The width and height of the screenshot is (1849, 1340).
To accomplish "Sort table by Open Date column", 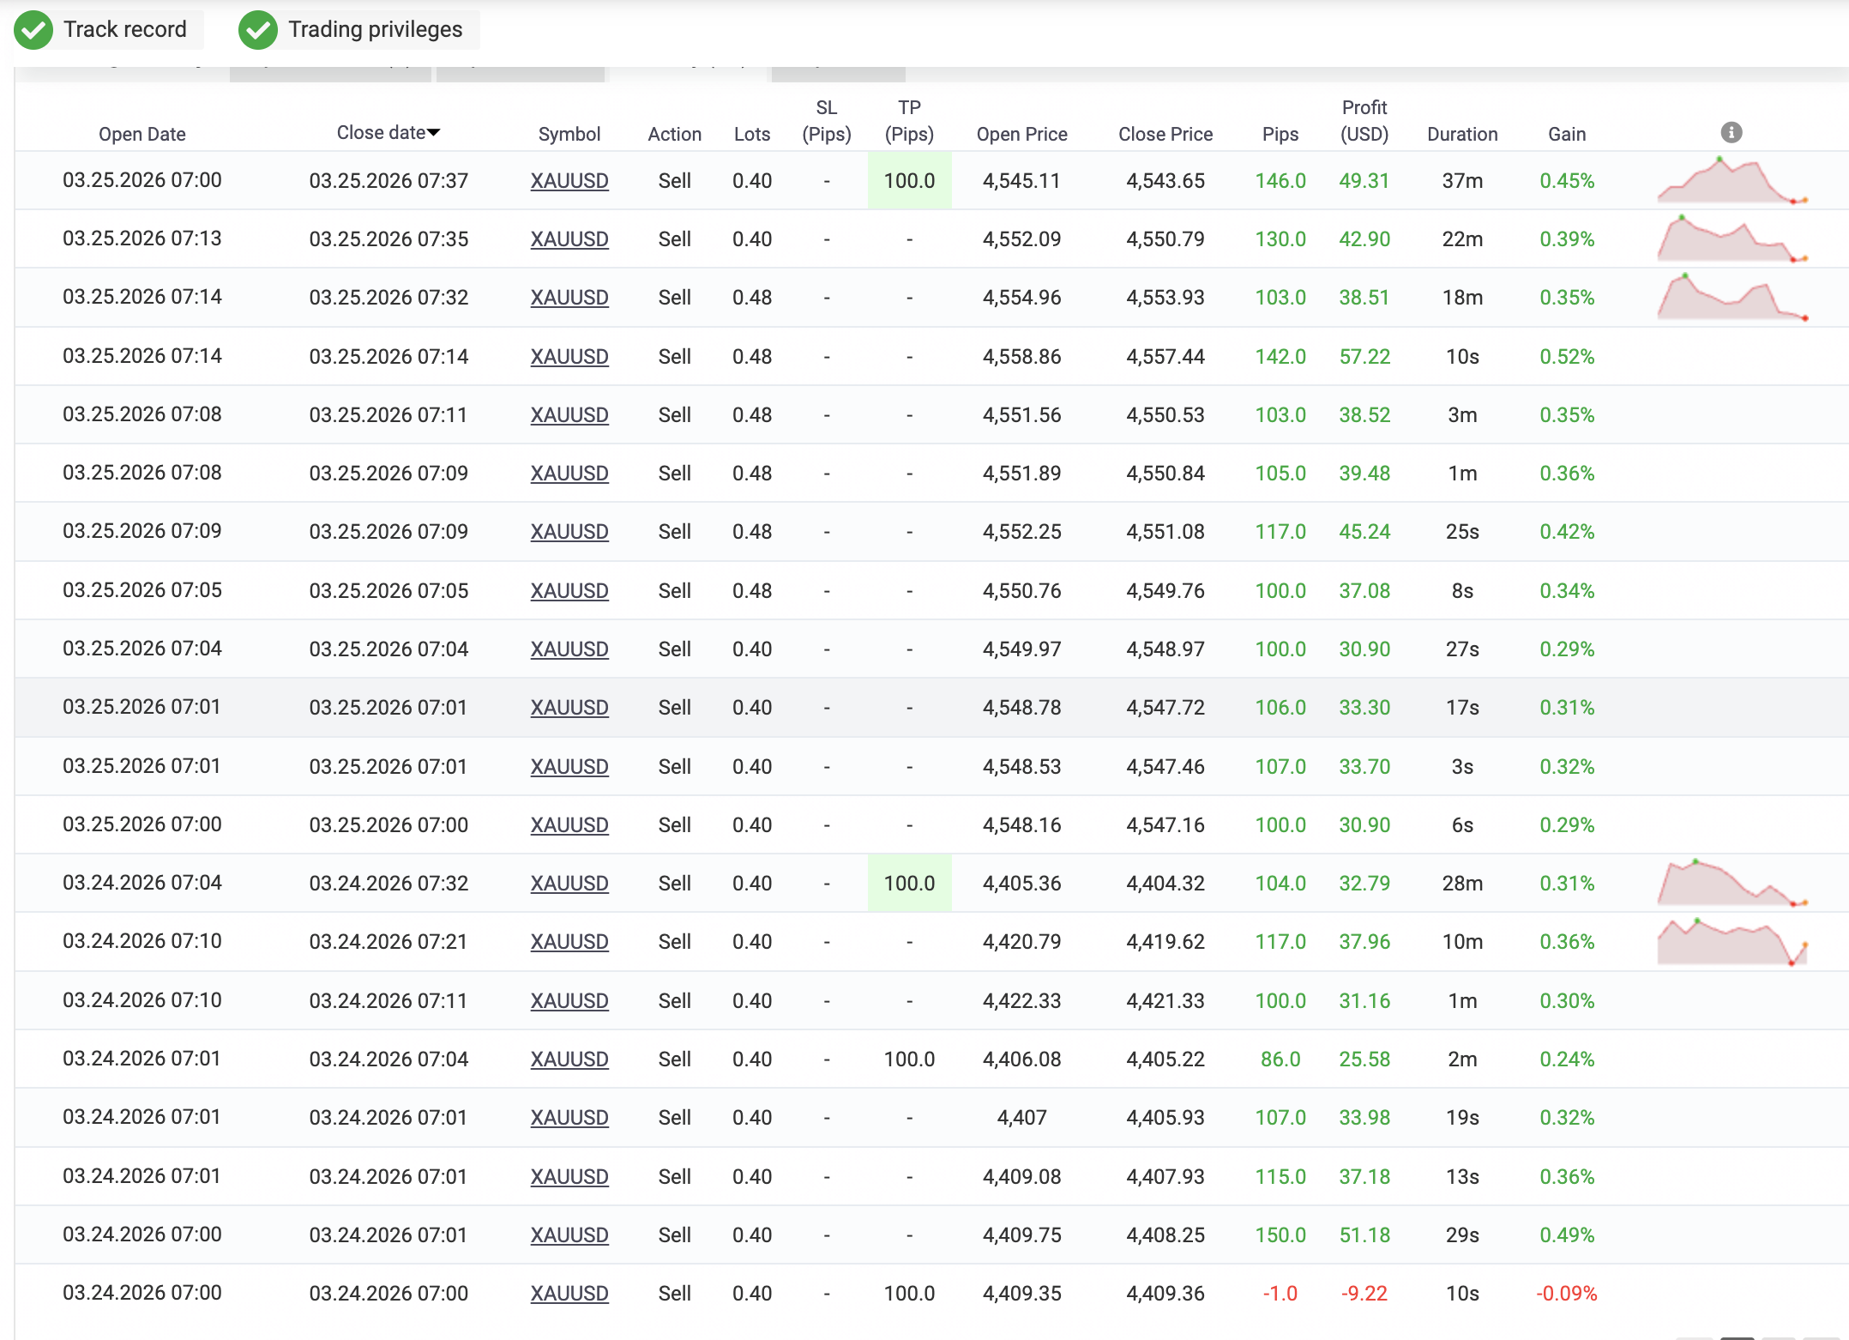I will pyautogui.click(x=142, y=134).
